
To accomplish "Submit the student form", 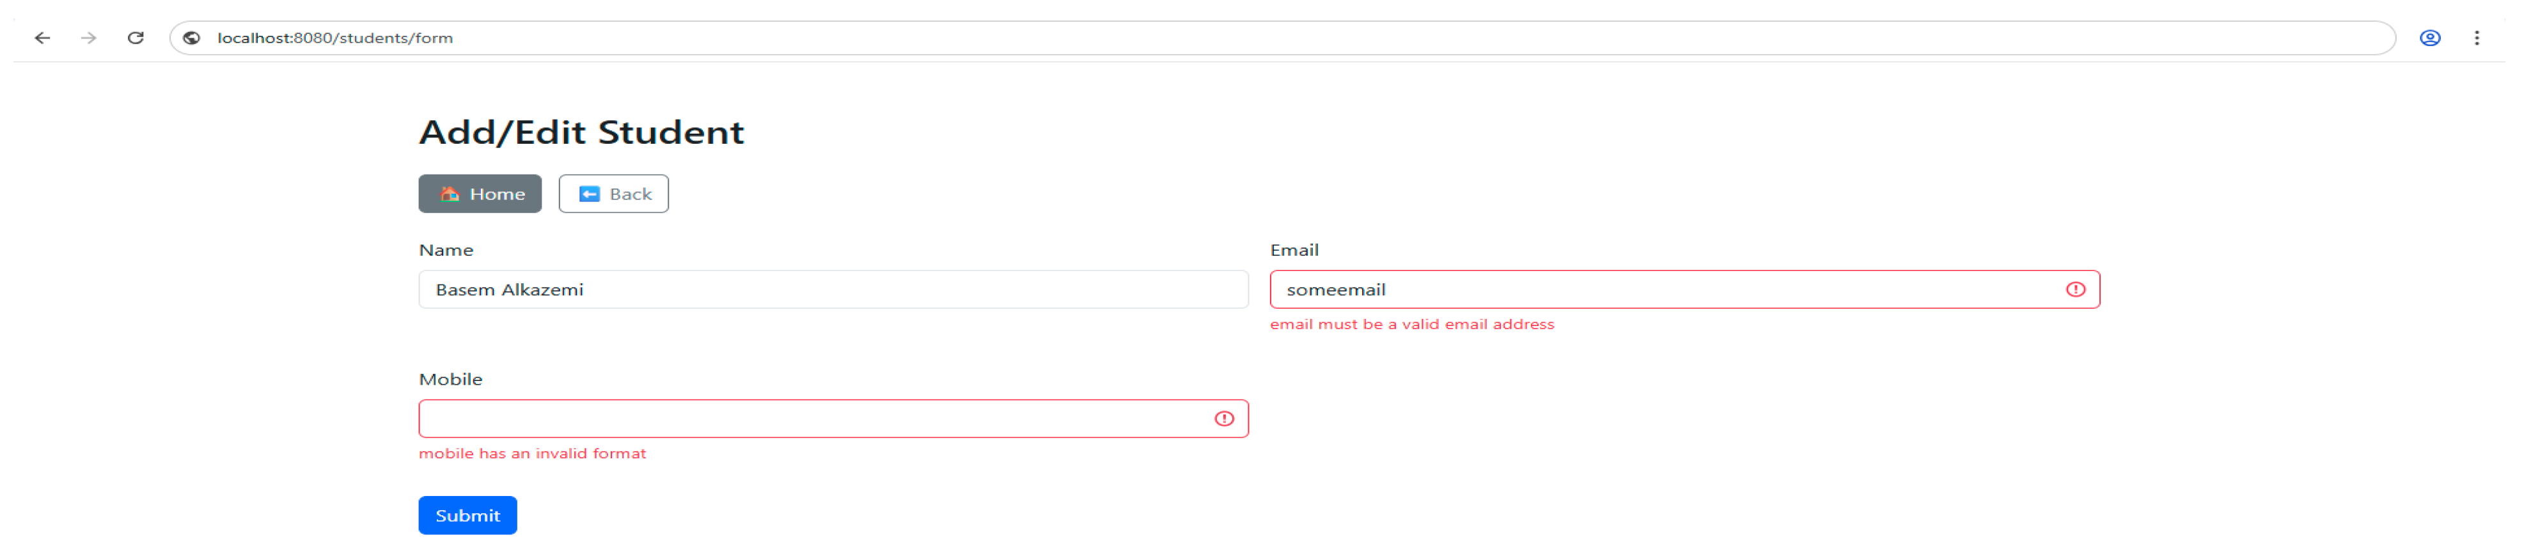I will (467, 516).
